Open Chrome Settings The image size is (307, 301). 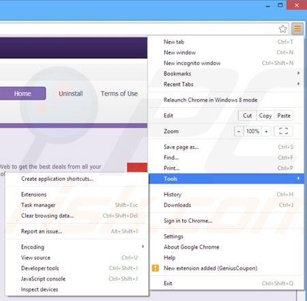(226, 236)
